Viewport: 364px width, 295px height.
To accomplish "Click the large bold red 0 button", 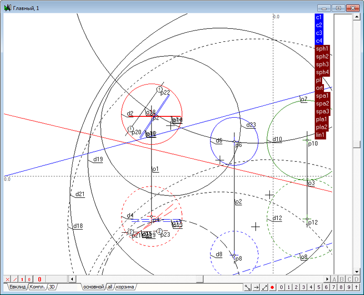I will 40,279.
